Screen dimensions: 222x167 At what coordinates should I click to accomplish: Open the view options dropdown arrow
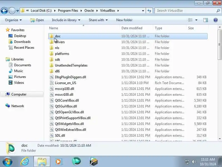tap(196, 20)
